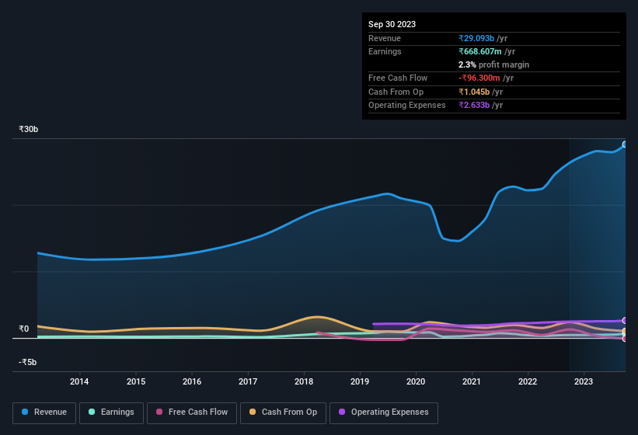This screenshot has width=638, height=435.
Task: Click the orange Cash From Op endpoint marker
Action: coord(625,332)
